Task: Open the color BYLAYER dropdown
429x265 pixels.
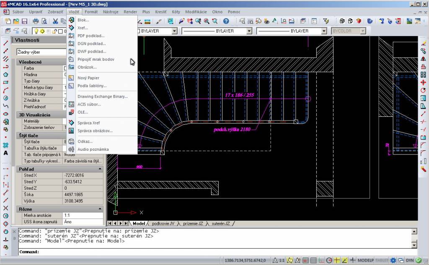Action: pos(174,31)
